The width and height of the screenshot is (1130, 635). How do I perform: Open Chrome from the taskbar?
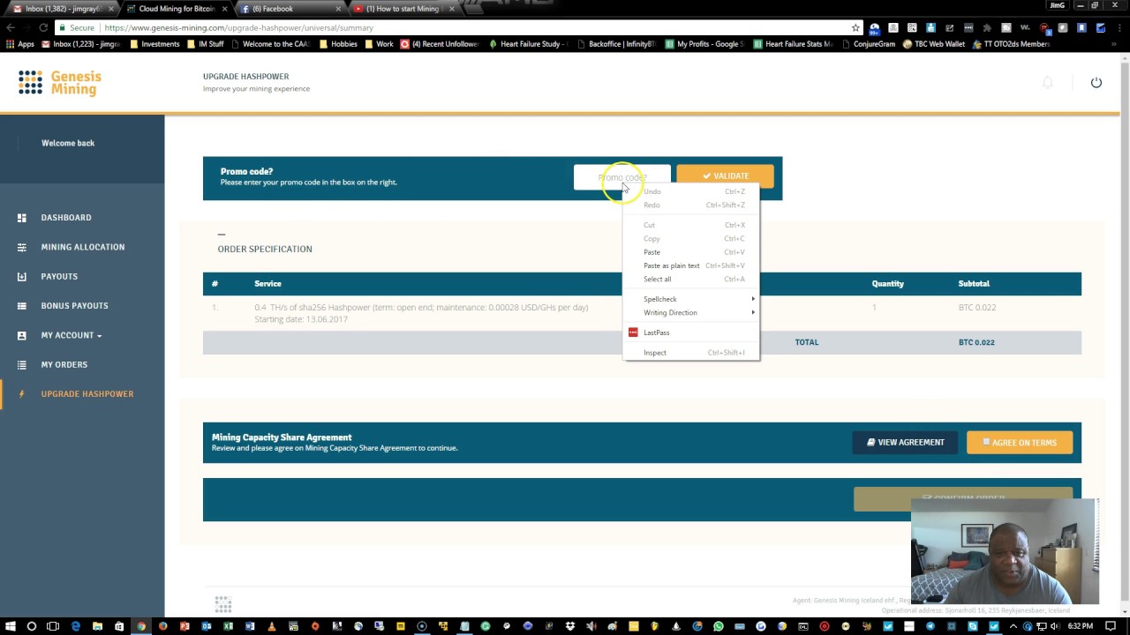140,626
